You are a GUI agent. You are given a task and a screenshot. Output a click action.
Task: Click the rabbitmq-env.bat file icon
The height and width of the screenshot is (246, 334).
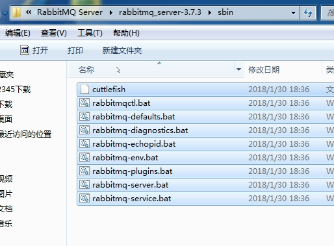click(84, 157)
